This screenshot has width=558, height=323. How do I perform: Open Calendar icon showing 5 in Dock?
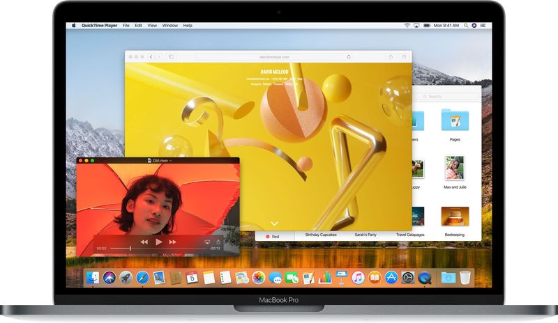tap(193, 278)
